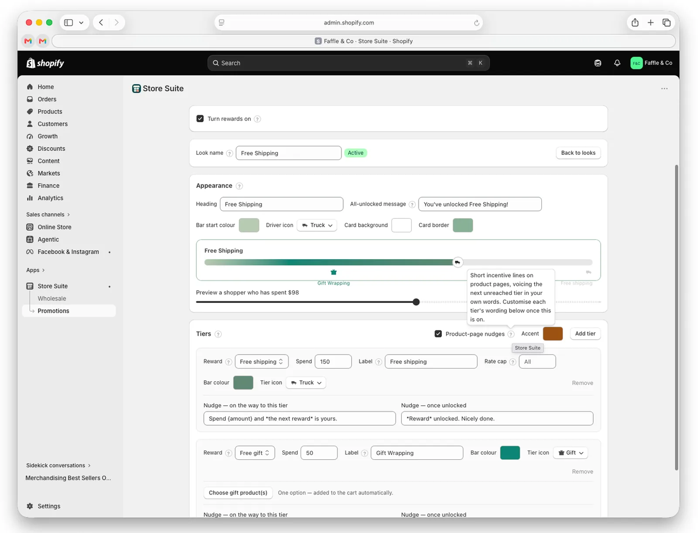Open the Driver icon Truck dropdown
Image resolution: width=698 pixels, height=533 pixels.
[317, 225]
